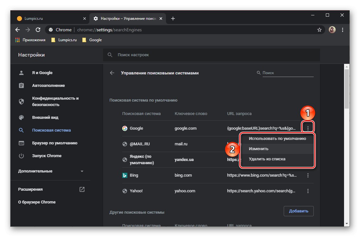The height and width of the screenshot is (237, 360).
Task: Open three-dot menu for the Yahoo! row
Action: (x=308, y=191)
